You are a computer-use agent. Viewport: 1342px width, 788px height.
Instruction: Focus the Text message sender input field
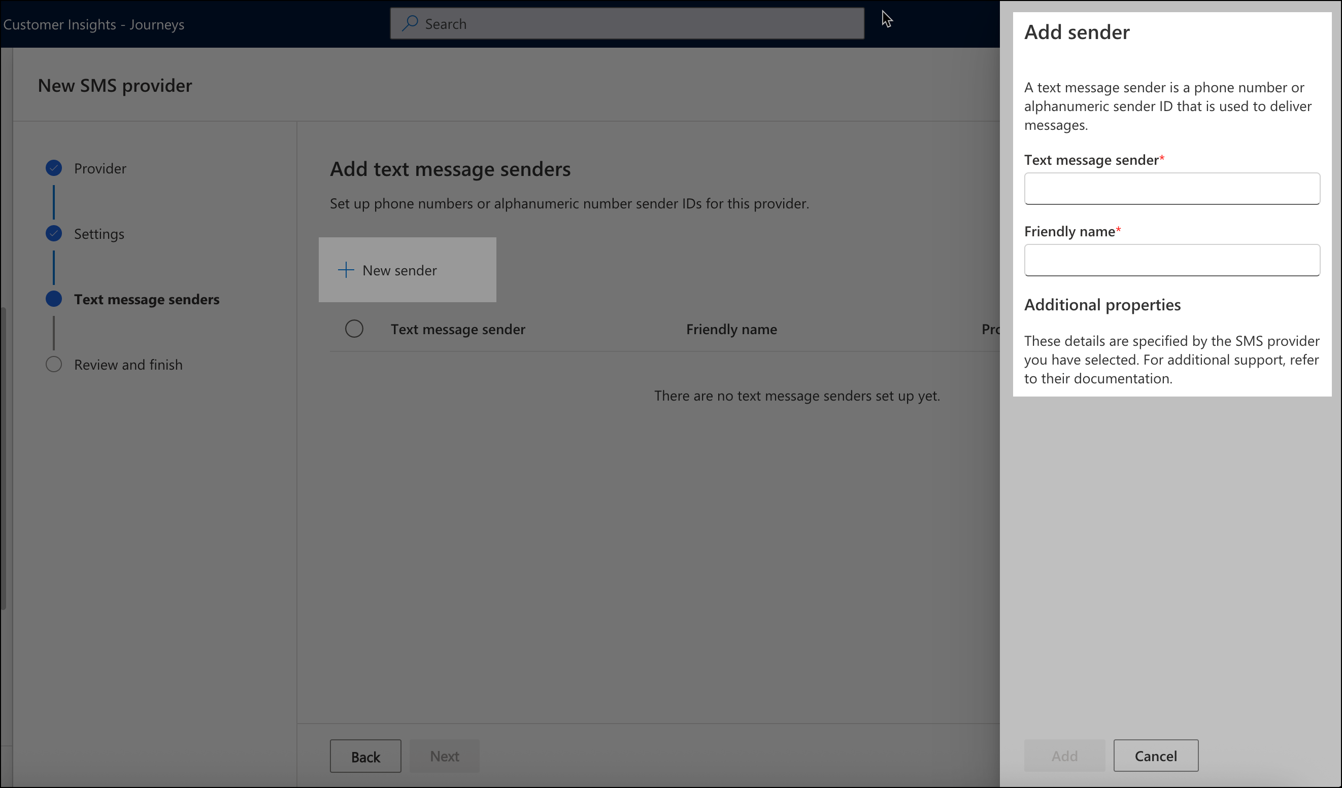tap(1171, 189)
